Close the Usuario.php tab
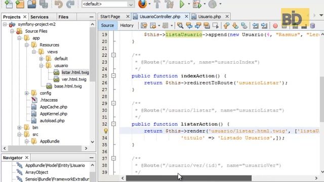324x182 pixels. pos(227,16)
